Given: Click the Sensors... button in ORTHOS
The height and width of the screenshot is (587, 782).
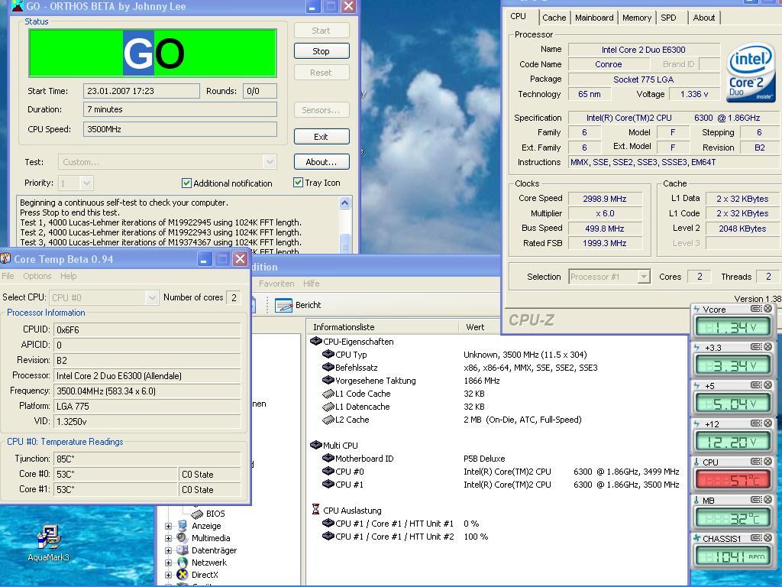Looking at the screenshot, I should point(322,110).
